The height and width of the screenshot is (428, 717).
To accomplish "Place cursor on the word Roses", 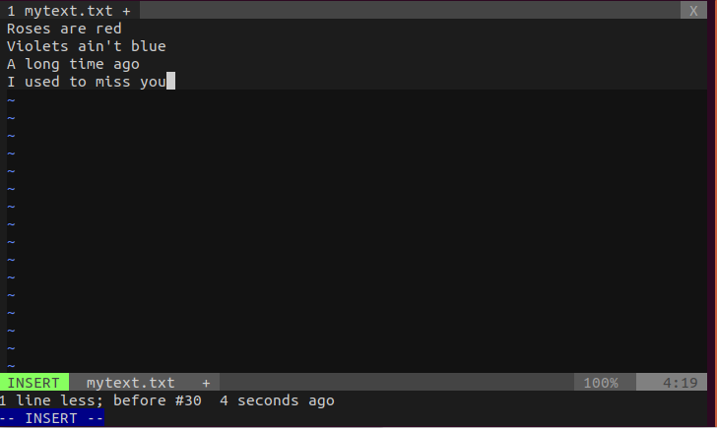I will (29, 29).
